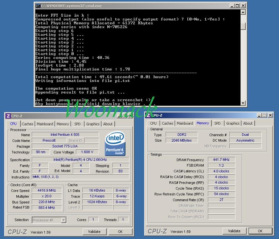The width and height of the screenshot is (279, 239).
Task: Click Rated FSB value '883.4 MHz'
Action: pyautogui.click(x=47, y=208)
